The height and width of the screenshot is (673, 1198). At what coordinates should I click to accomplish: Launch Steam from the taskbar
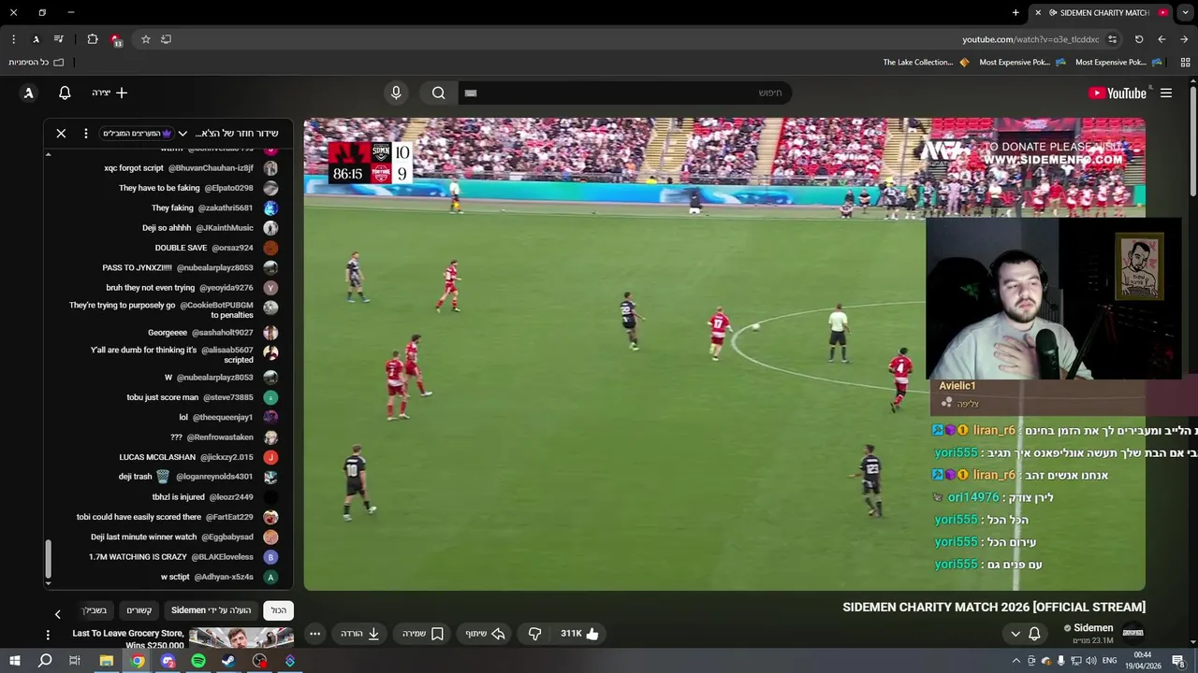(228, 661)
